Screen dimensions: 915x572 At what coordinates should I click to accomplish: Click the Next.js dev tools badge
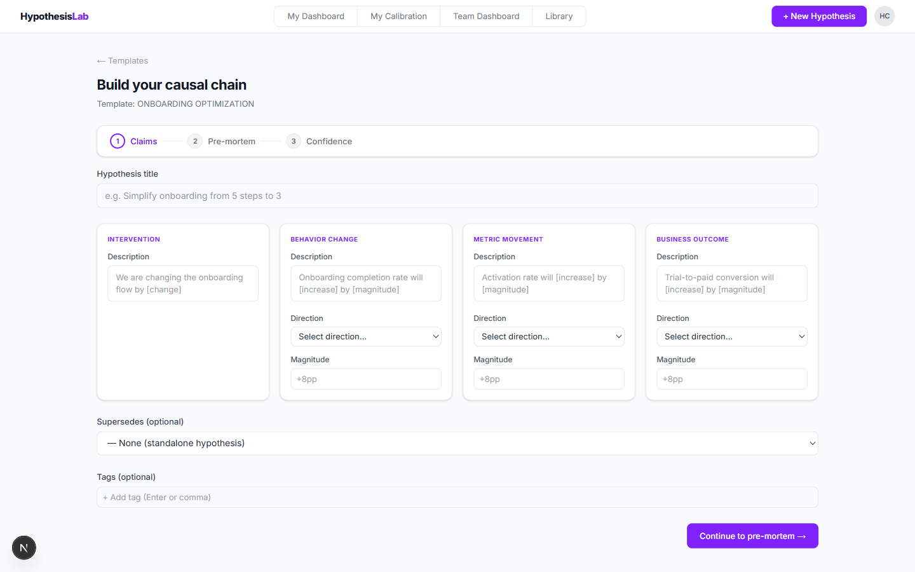pyautogui.click(x=24, y=548)
